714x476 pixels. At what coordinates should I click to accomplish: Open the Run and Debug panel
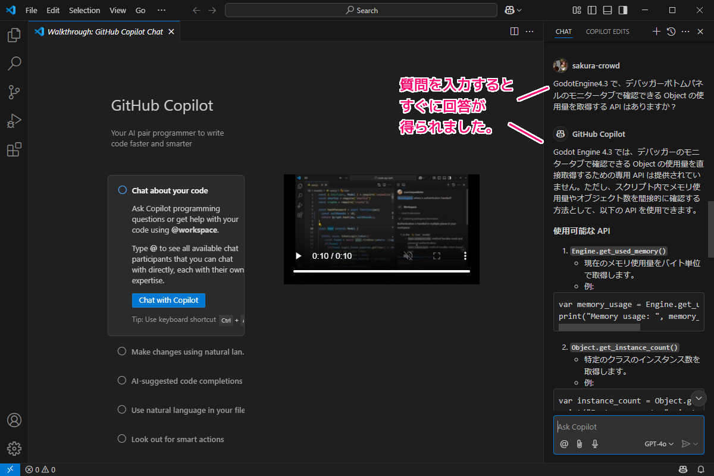pos(14,121)
